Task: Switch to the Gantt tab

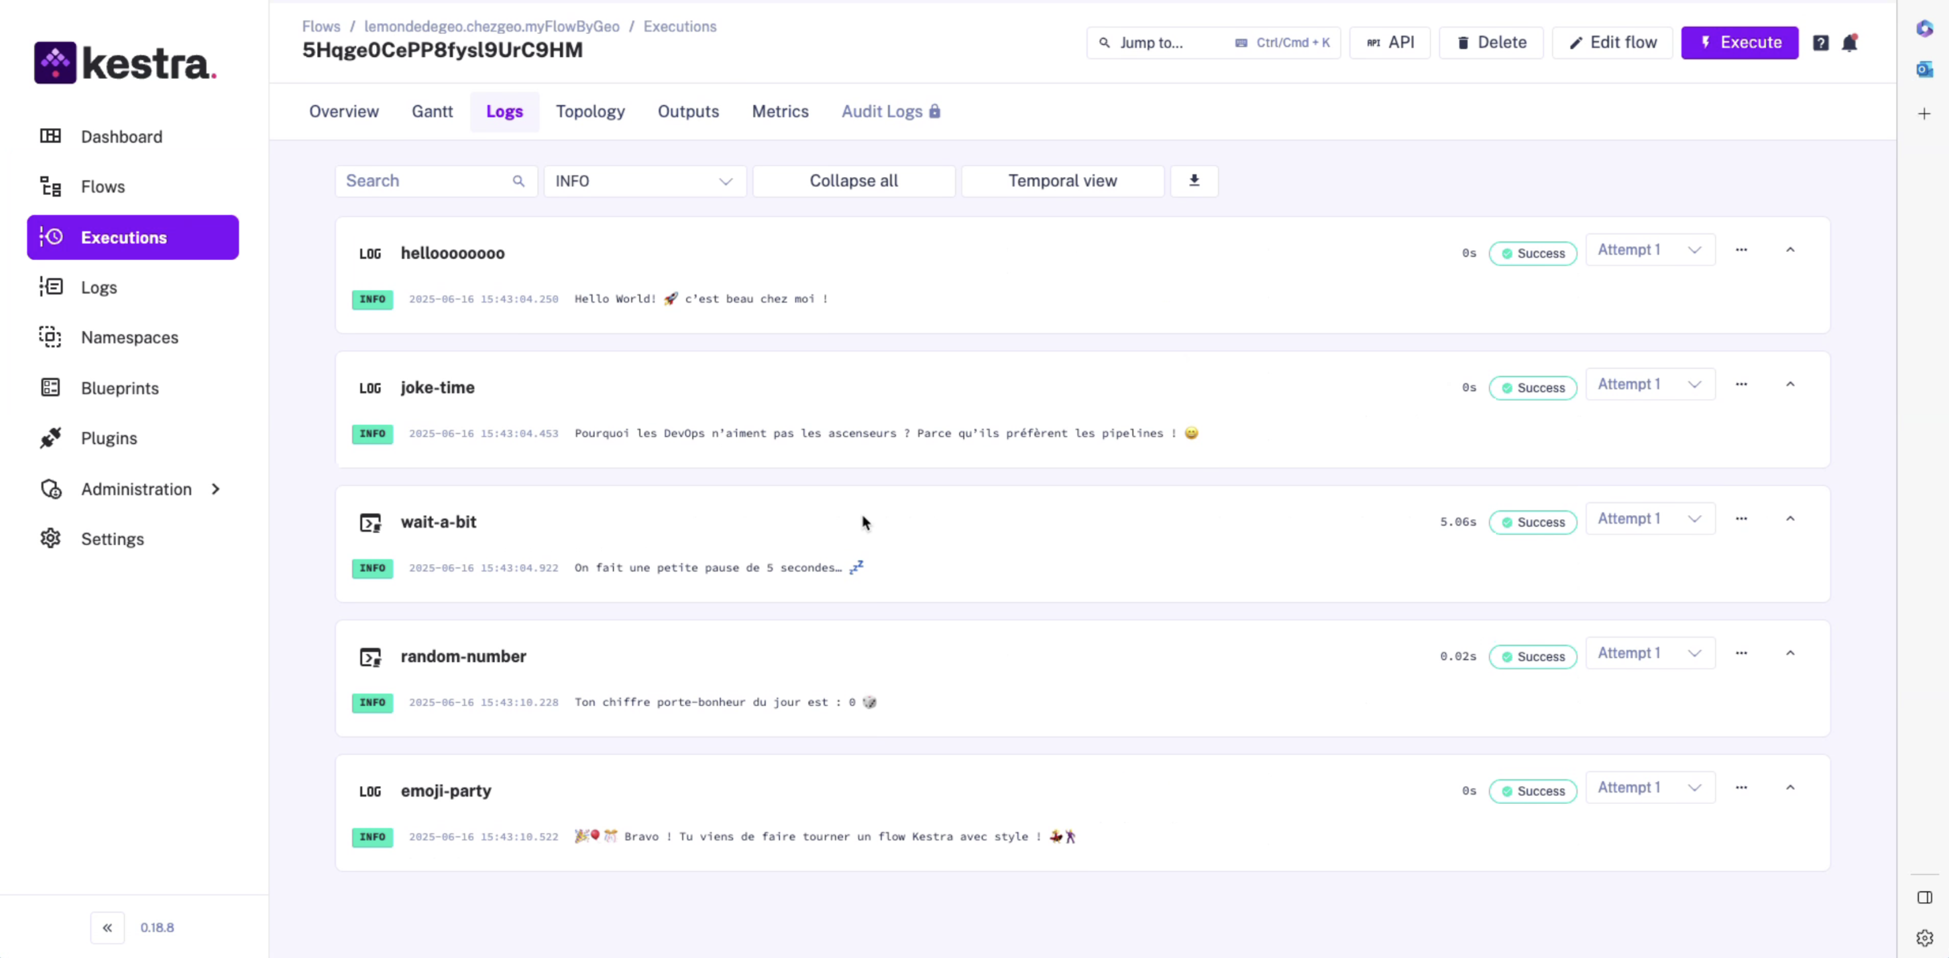Action: 432,112
